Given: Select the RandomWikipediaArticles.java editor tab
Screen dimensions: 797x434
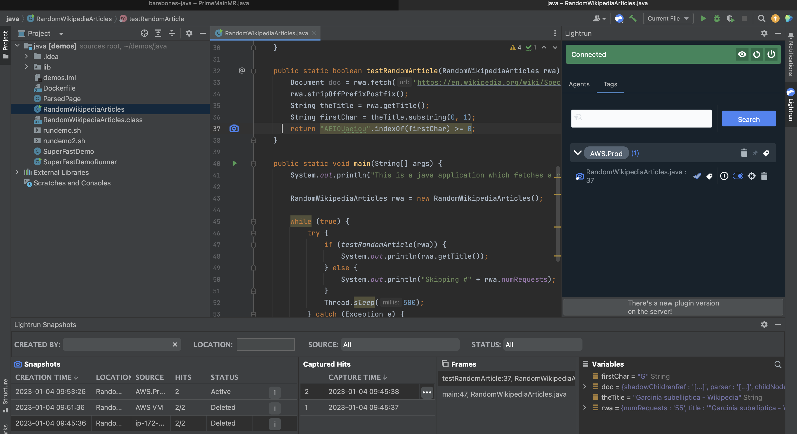Looking at the screenshot, I should tap(266, 33).
